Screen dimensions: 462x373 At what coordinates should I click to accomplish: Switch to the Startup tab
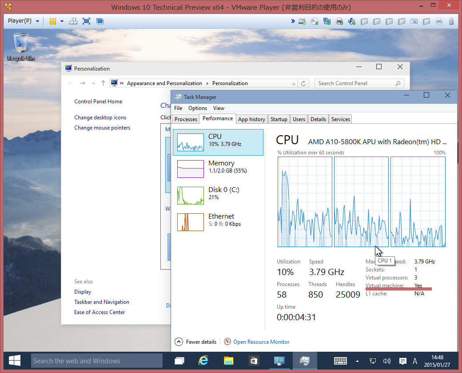click(279, 119)
